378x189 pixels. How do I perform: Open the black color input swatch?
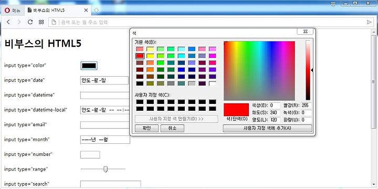(x=89, y=66)
